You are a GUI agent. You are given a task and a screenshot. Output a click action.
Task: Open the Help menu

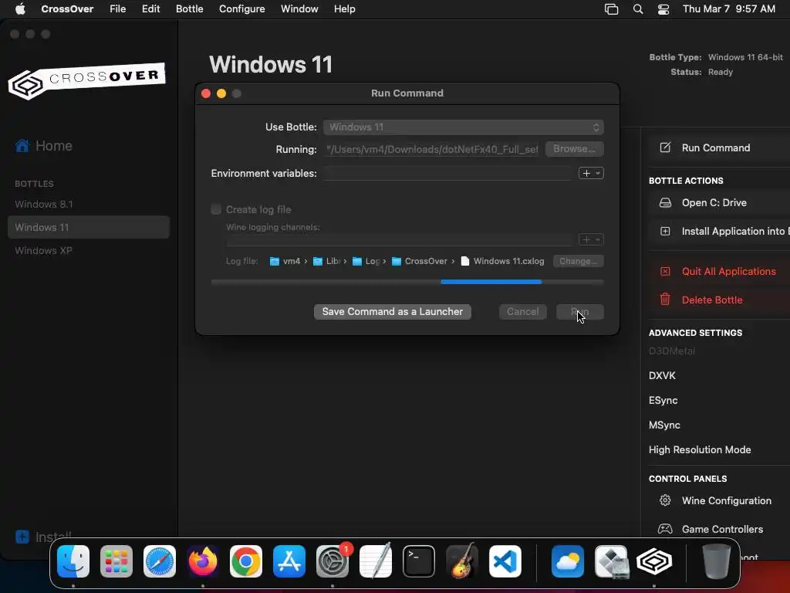[x=345, y=9]
